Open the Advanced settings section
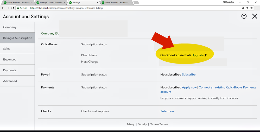 pos(17,81)
